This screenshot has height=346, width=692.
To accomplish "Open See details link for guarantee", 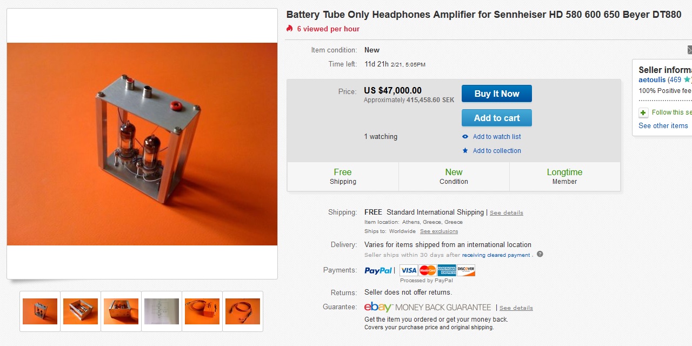I will click(516, 308).
